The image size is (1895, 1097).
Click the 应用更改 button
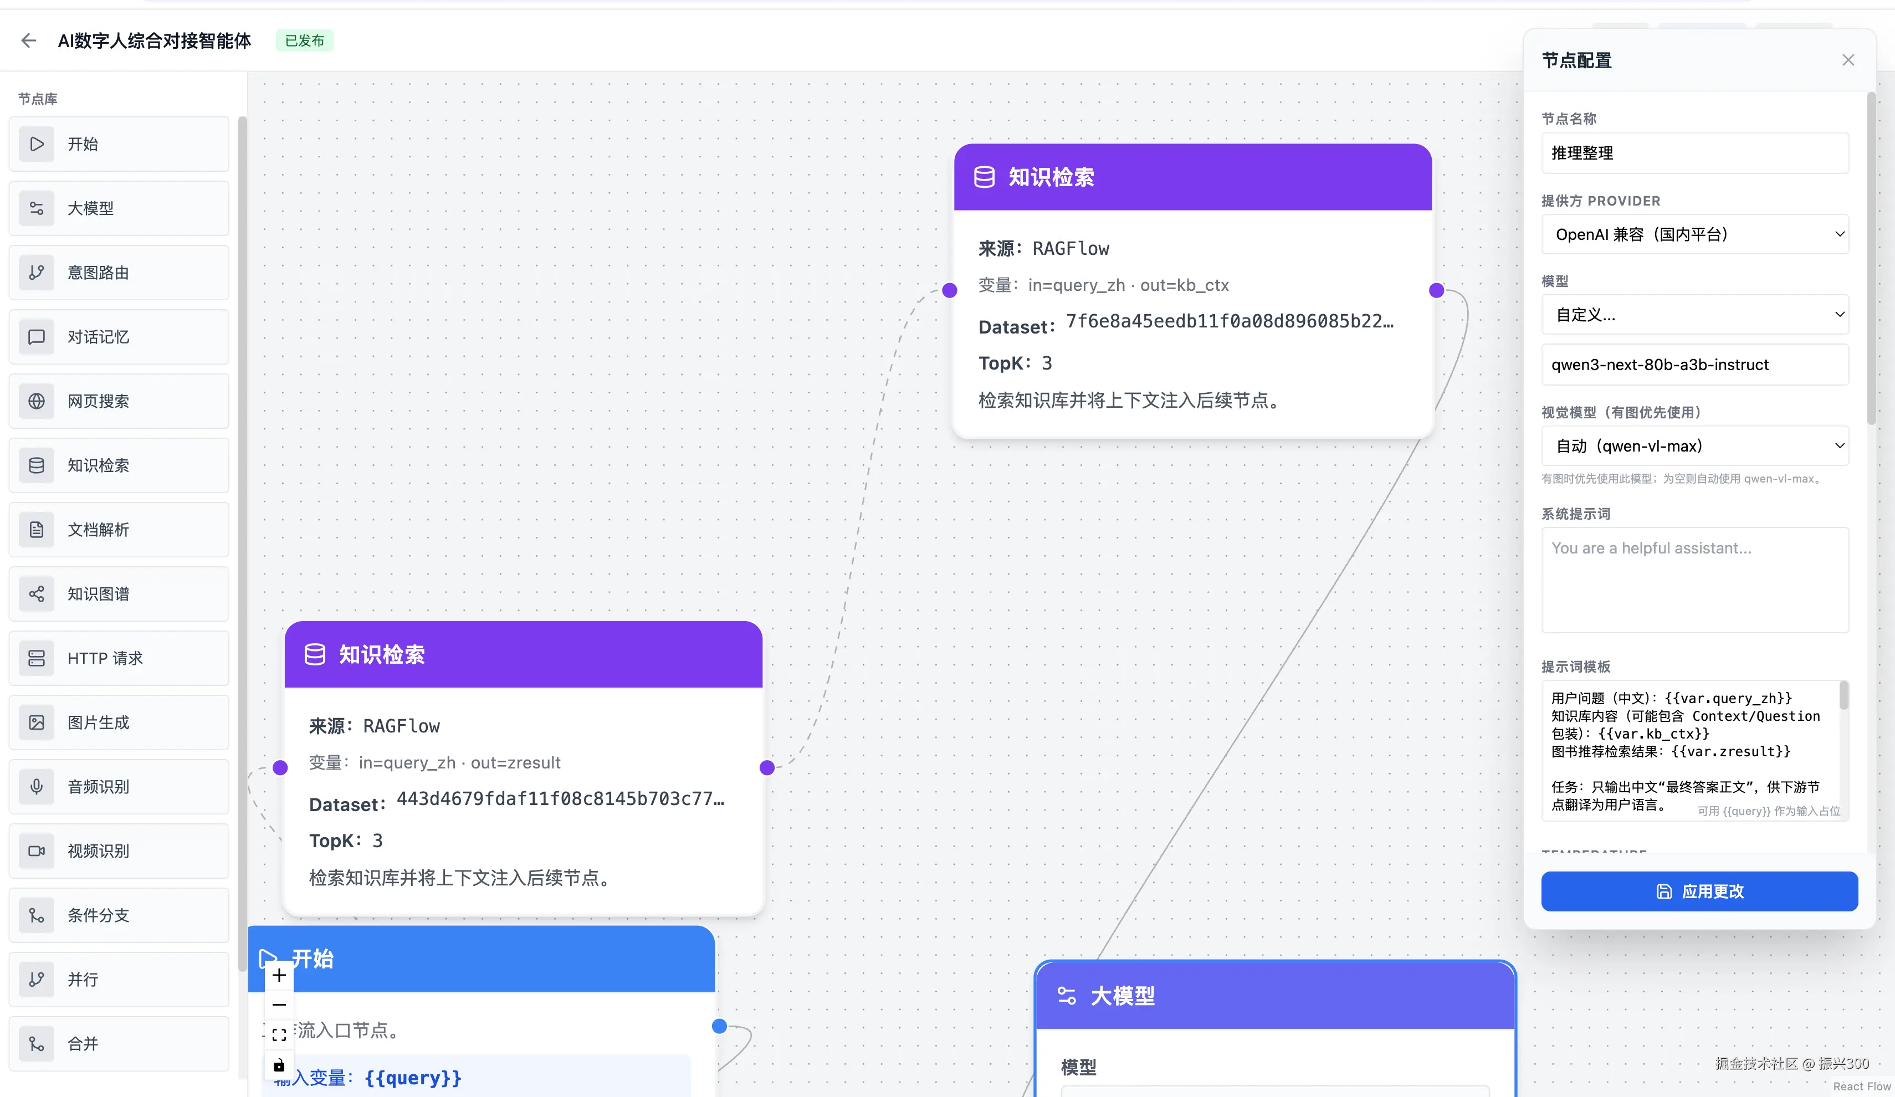[1699, 891]
